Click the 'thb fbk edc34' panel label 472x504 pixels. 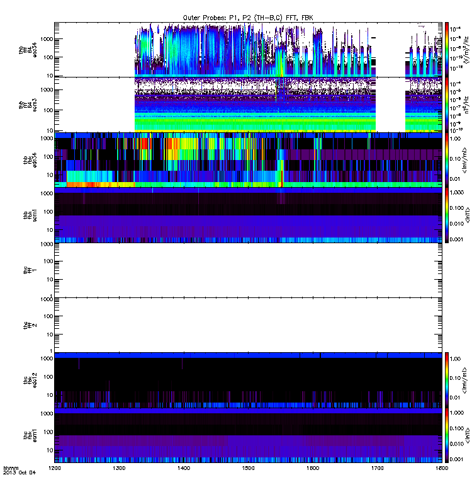30,160
